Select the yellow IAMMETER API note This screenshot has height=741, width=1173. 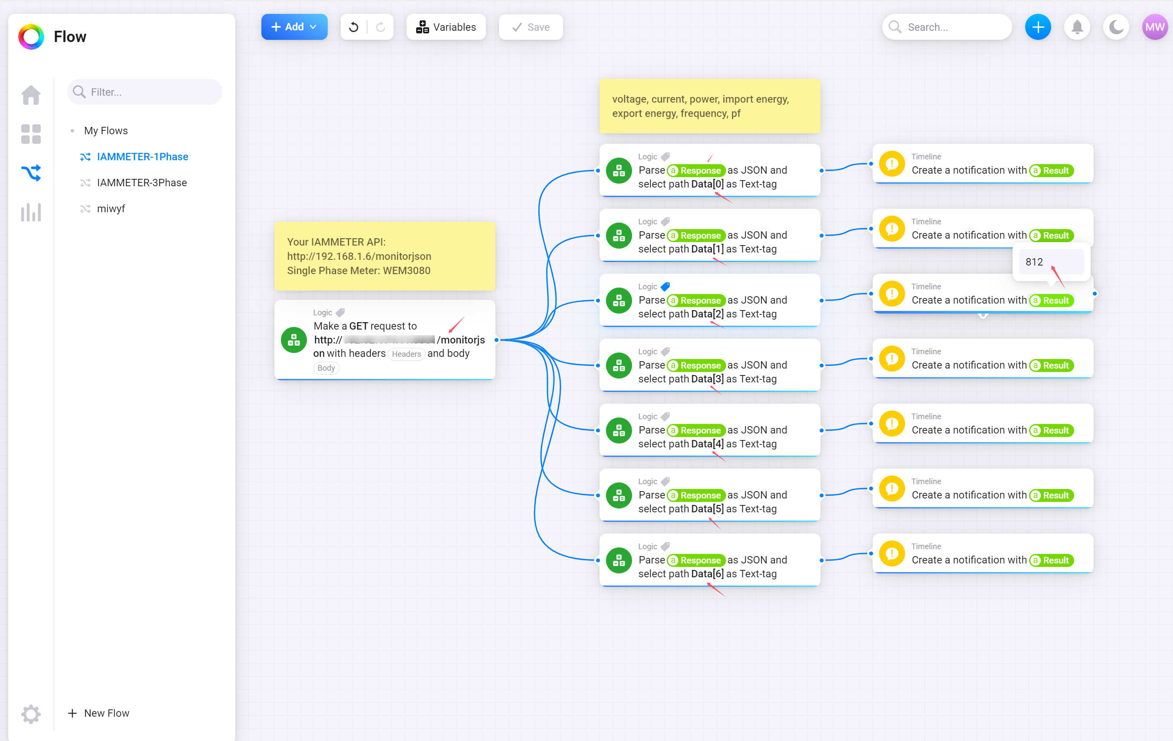point(385,256)
